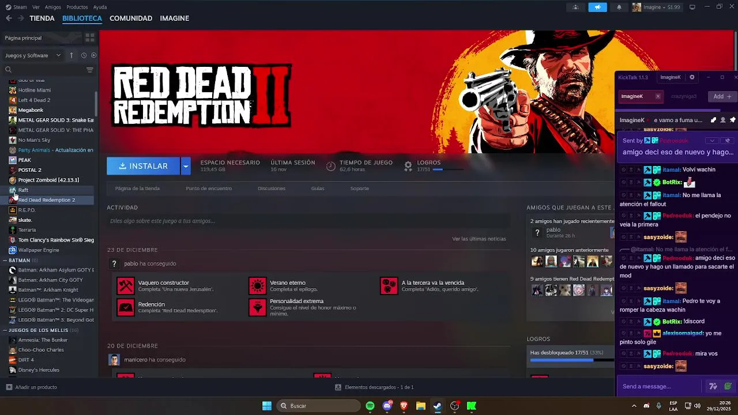
Task: Click the Add button in KickTalk
Action: [x=722, y=96]
